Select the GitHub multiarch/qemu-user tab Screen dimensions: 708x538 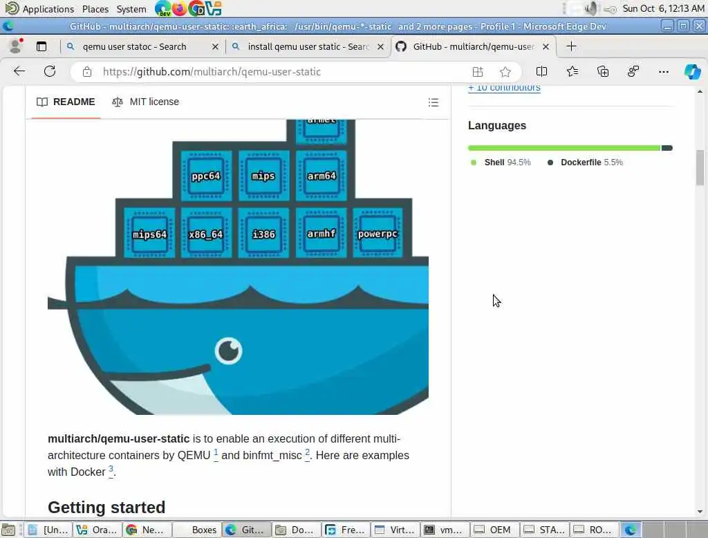(474, 46)
